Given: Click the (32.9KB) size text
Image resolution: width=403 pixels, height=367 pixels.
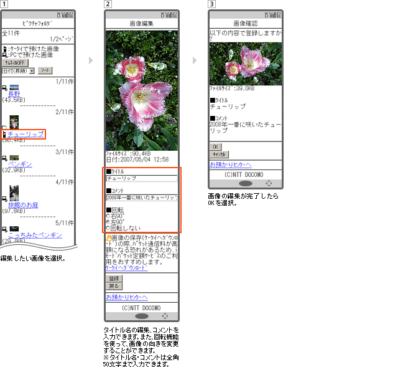Looking at the screenshot, I should tap(14, 170).
